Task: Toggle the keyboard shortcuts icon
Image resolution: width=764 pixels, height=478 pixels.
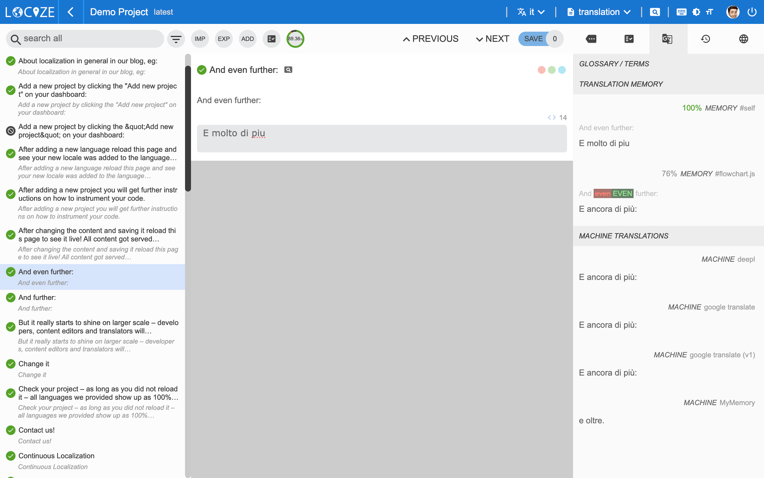Action: (x=681, y=12)
